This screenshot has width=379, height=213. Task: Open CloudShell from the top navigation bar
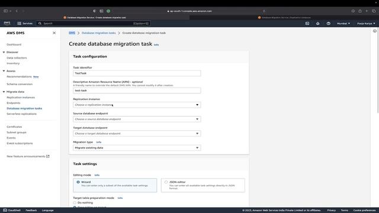click(x=307, y=24)
